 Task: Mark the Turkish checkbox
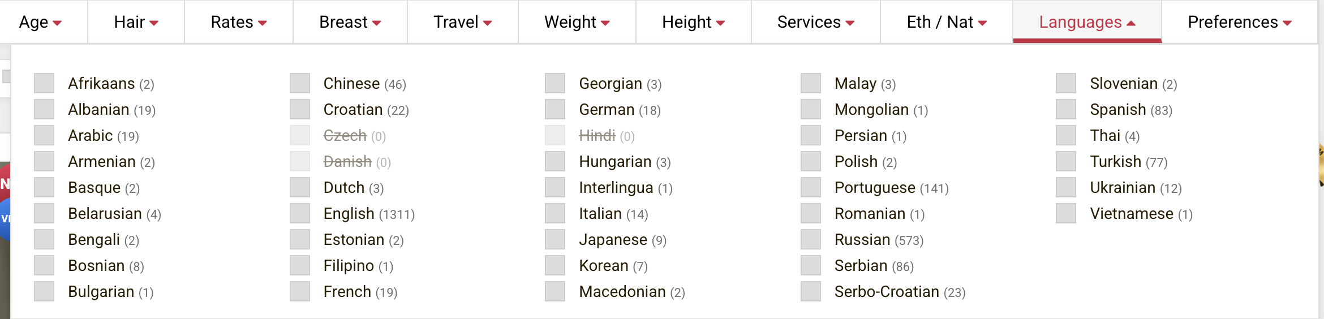(1066, 161)
